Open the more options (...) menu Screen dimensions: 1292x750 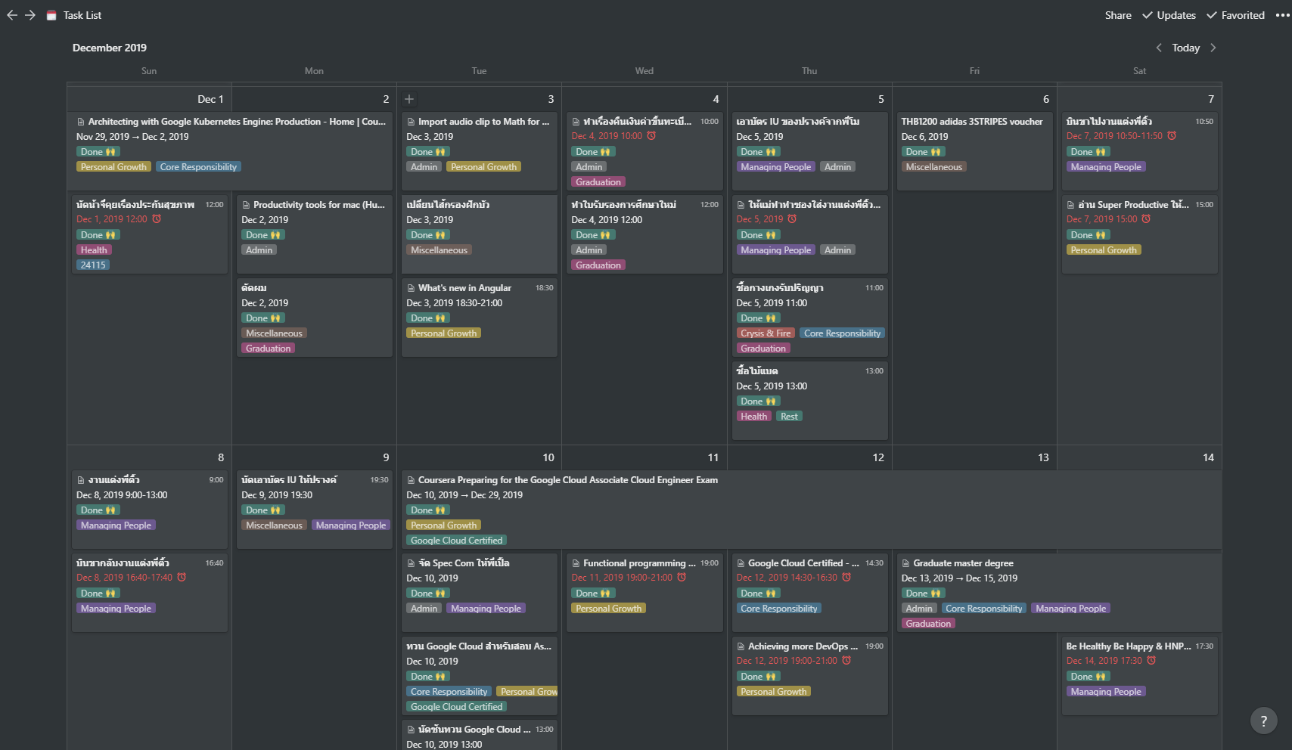tap(1281, 14)
